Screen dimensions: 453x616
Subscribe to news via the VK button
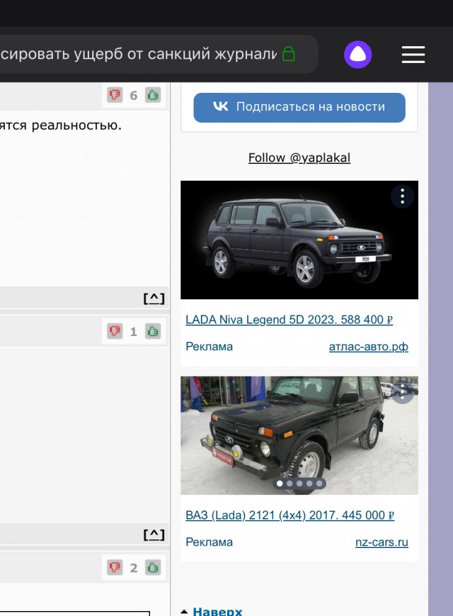pyautogui.click(x=299, y=108)
